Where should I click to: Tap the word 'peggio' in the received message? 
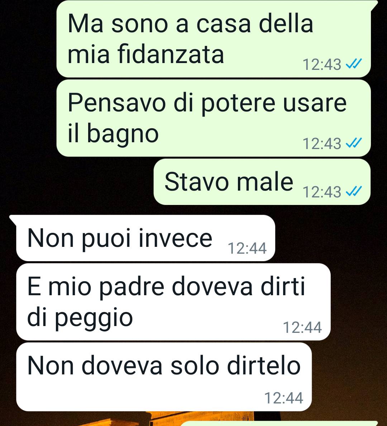click(94, 318)
